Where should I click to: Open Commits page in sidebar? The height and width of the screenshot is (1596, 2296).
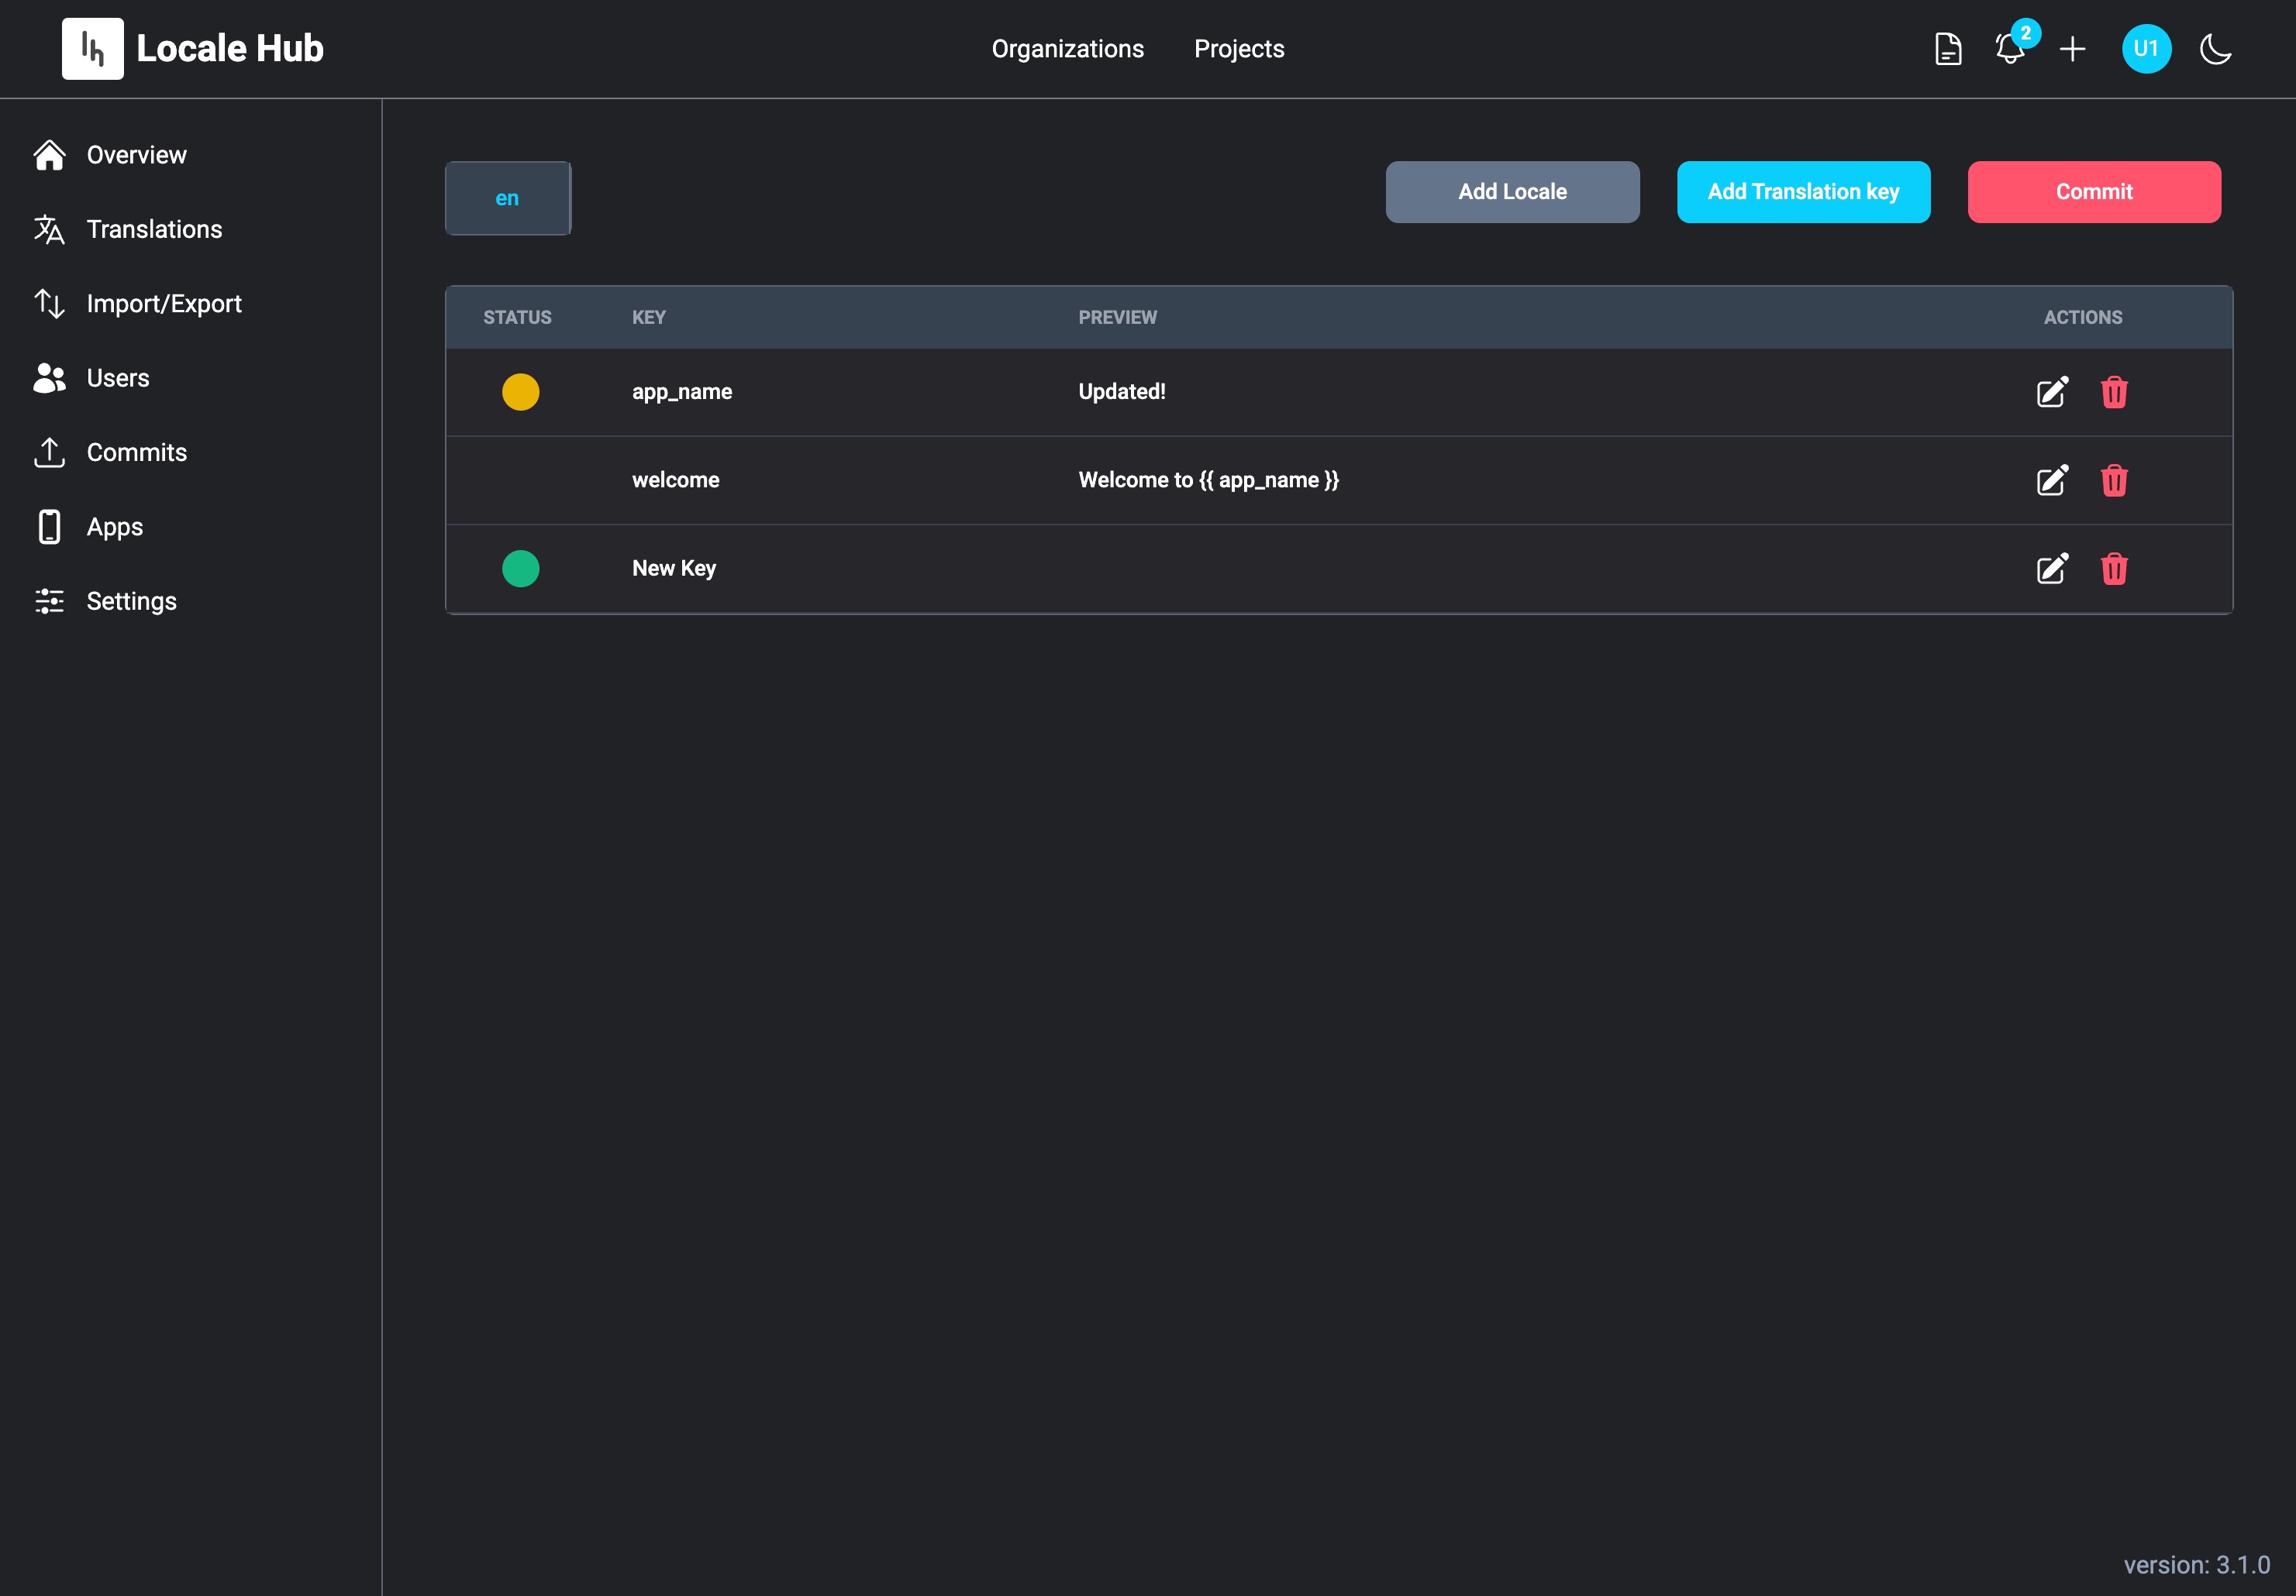(x=136, y=452)
